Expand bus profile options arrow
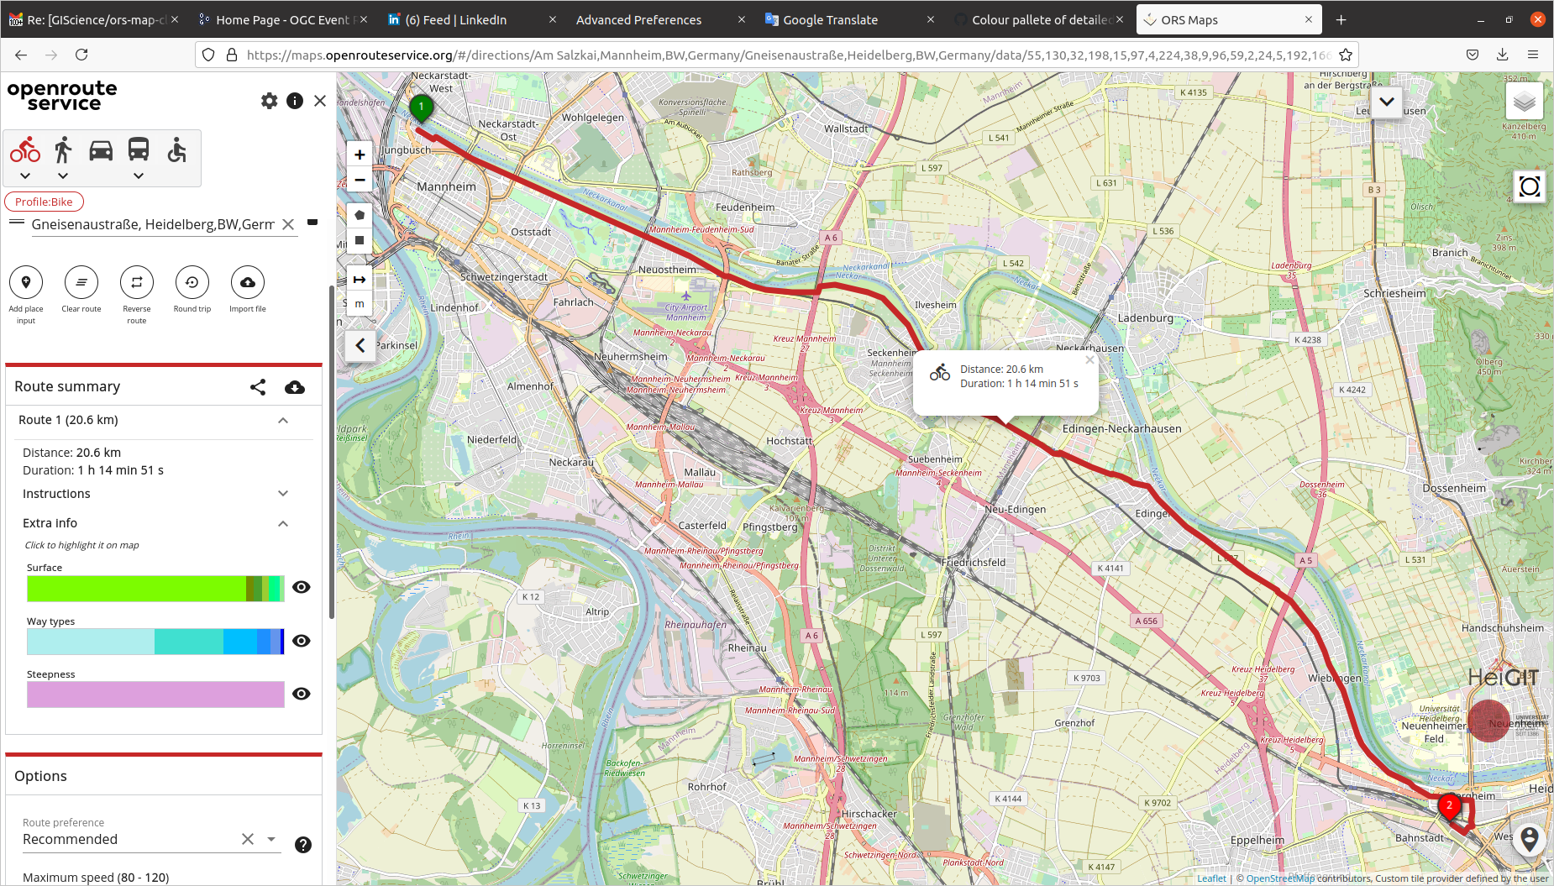The image size is (1554, 886). pos(139,176)
